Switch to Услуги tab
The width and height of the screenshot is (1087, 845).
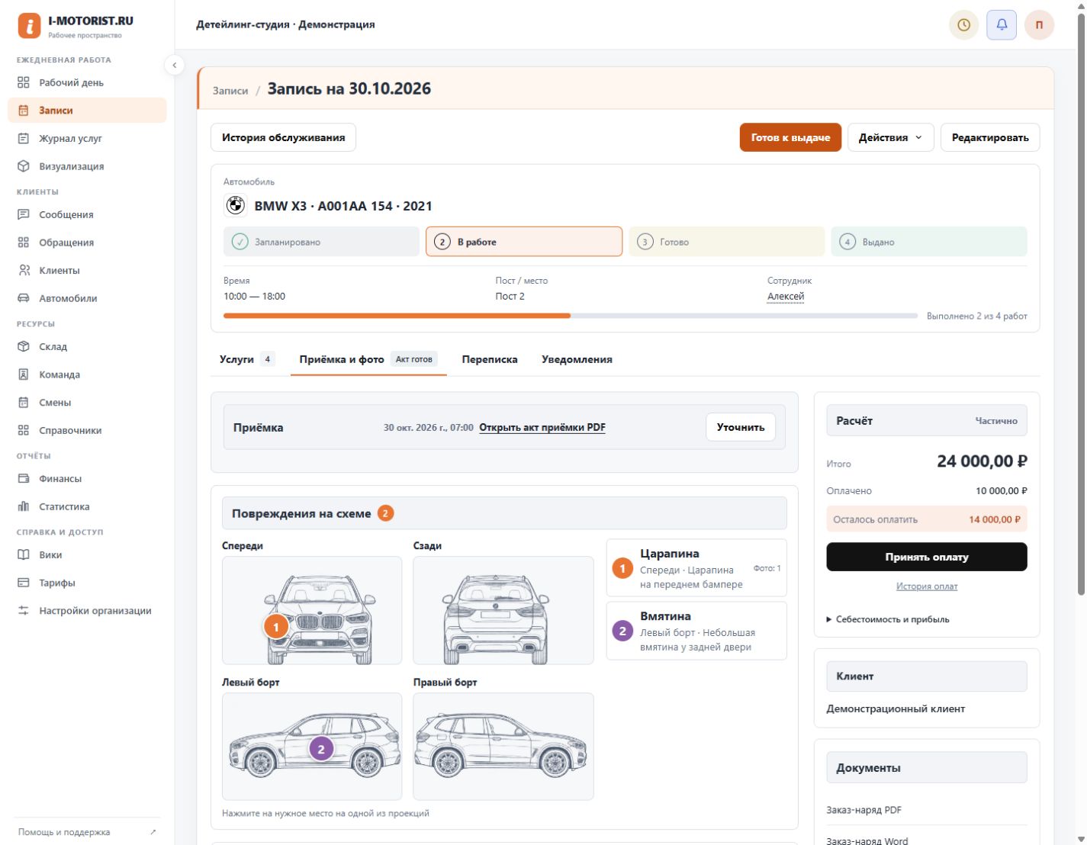click(x=246, y=359)
